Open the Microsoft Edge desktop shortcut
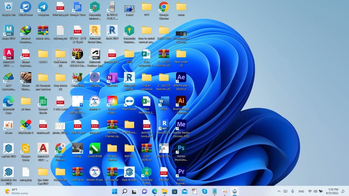 click(x=8, y=105)
